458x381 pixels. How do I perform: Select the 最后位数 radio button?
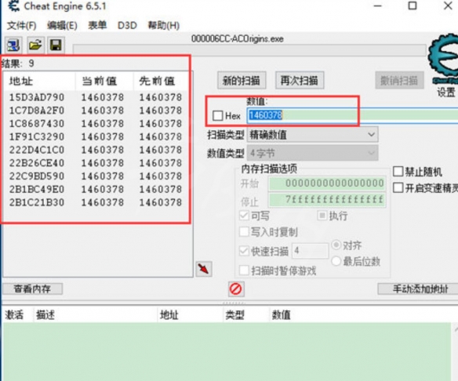point(336,261)
